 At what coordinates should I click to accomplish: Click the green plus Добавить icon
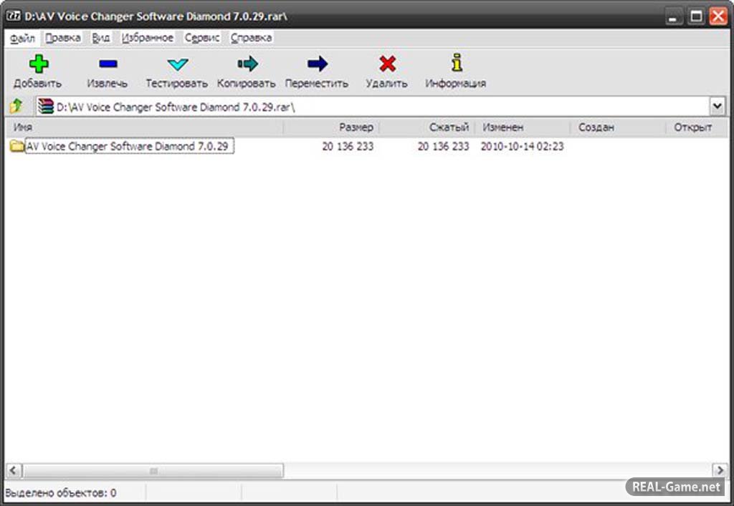pyautogui.click(x=38, y=64)
